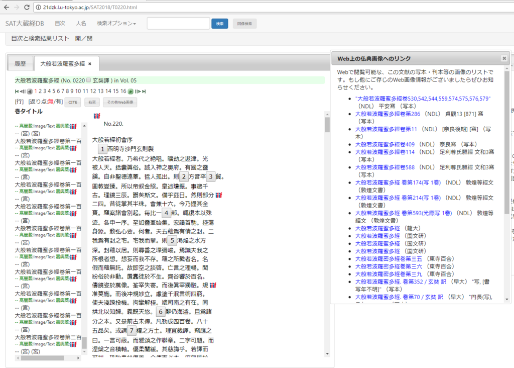Click link panel scroll-down arrow
The image size is (514, 368).
coord(507,300)
